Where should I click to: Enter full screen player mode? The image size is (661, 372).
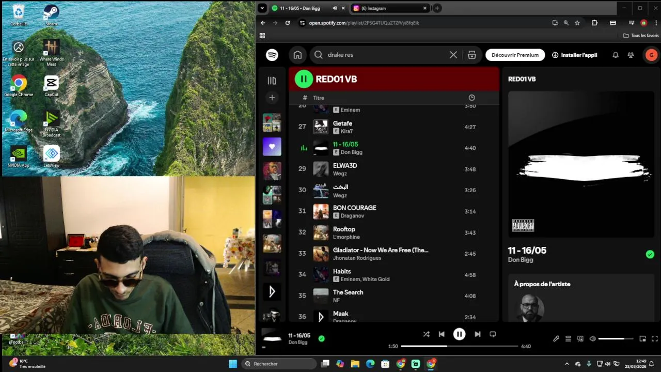tap(655, 339)
